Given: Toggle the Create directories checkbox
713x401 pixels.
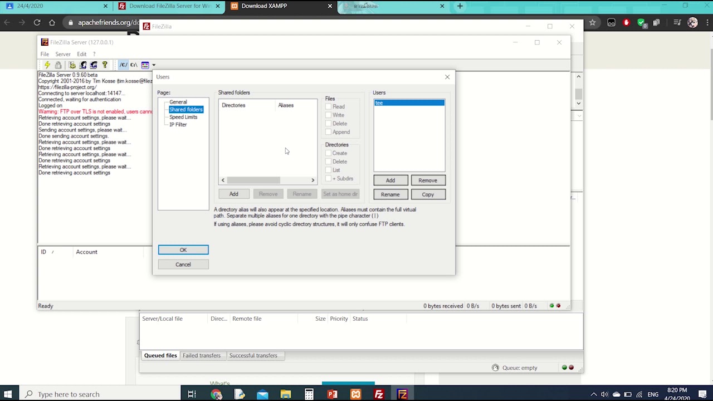Looking at the screenshot, I should (328, 153).
